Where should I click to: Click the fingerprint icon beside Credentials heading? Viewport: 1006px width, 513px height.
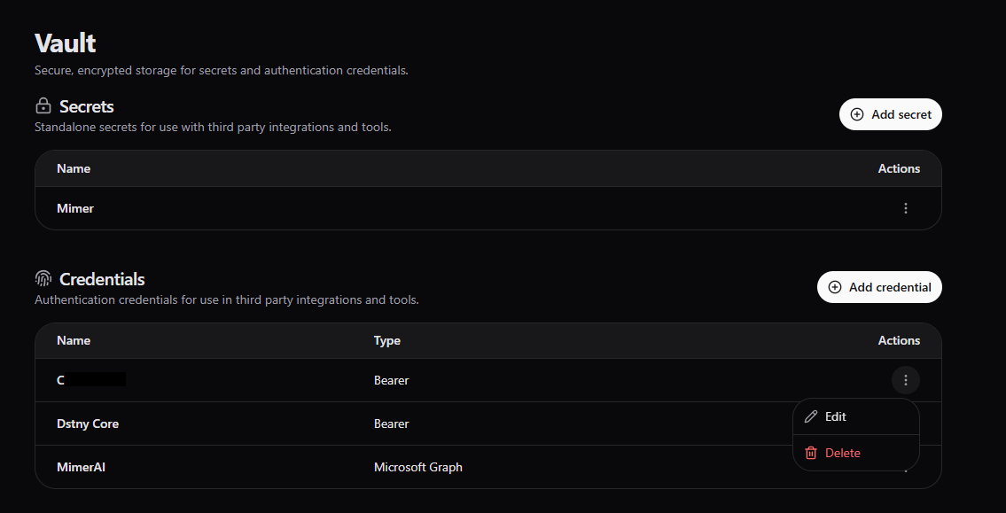tap(43, 279)
